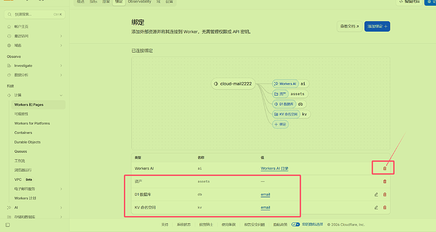The image size is (436, 232).
Task: Expand the 电子邮件服务 submenu
Action: click(61, 189)
